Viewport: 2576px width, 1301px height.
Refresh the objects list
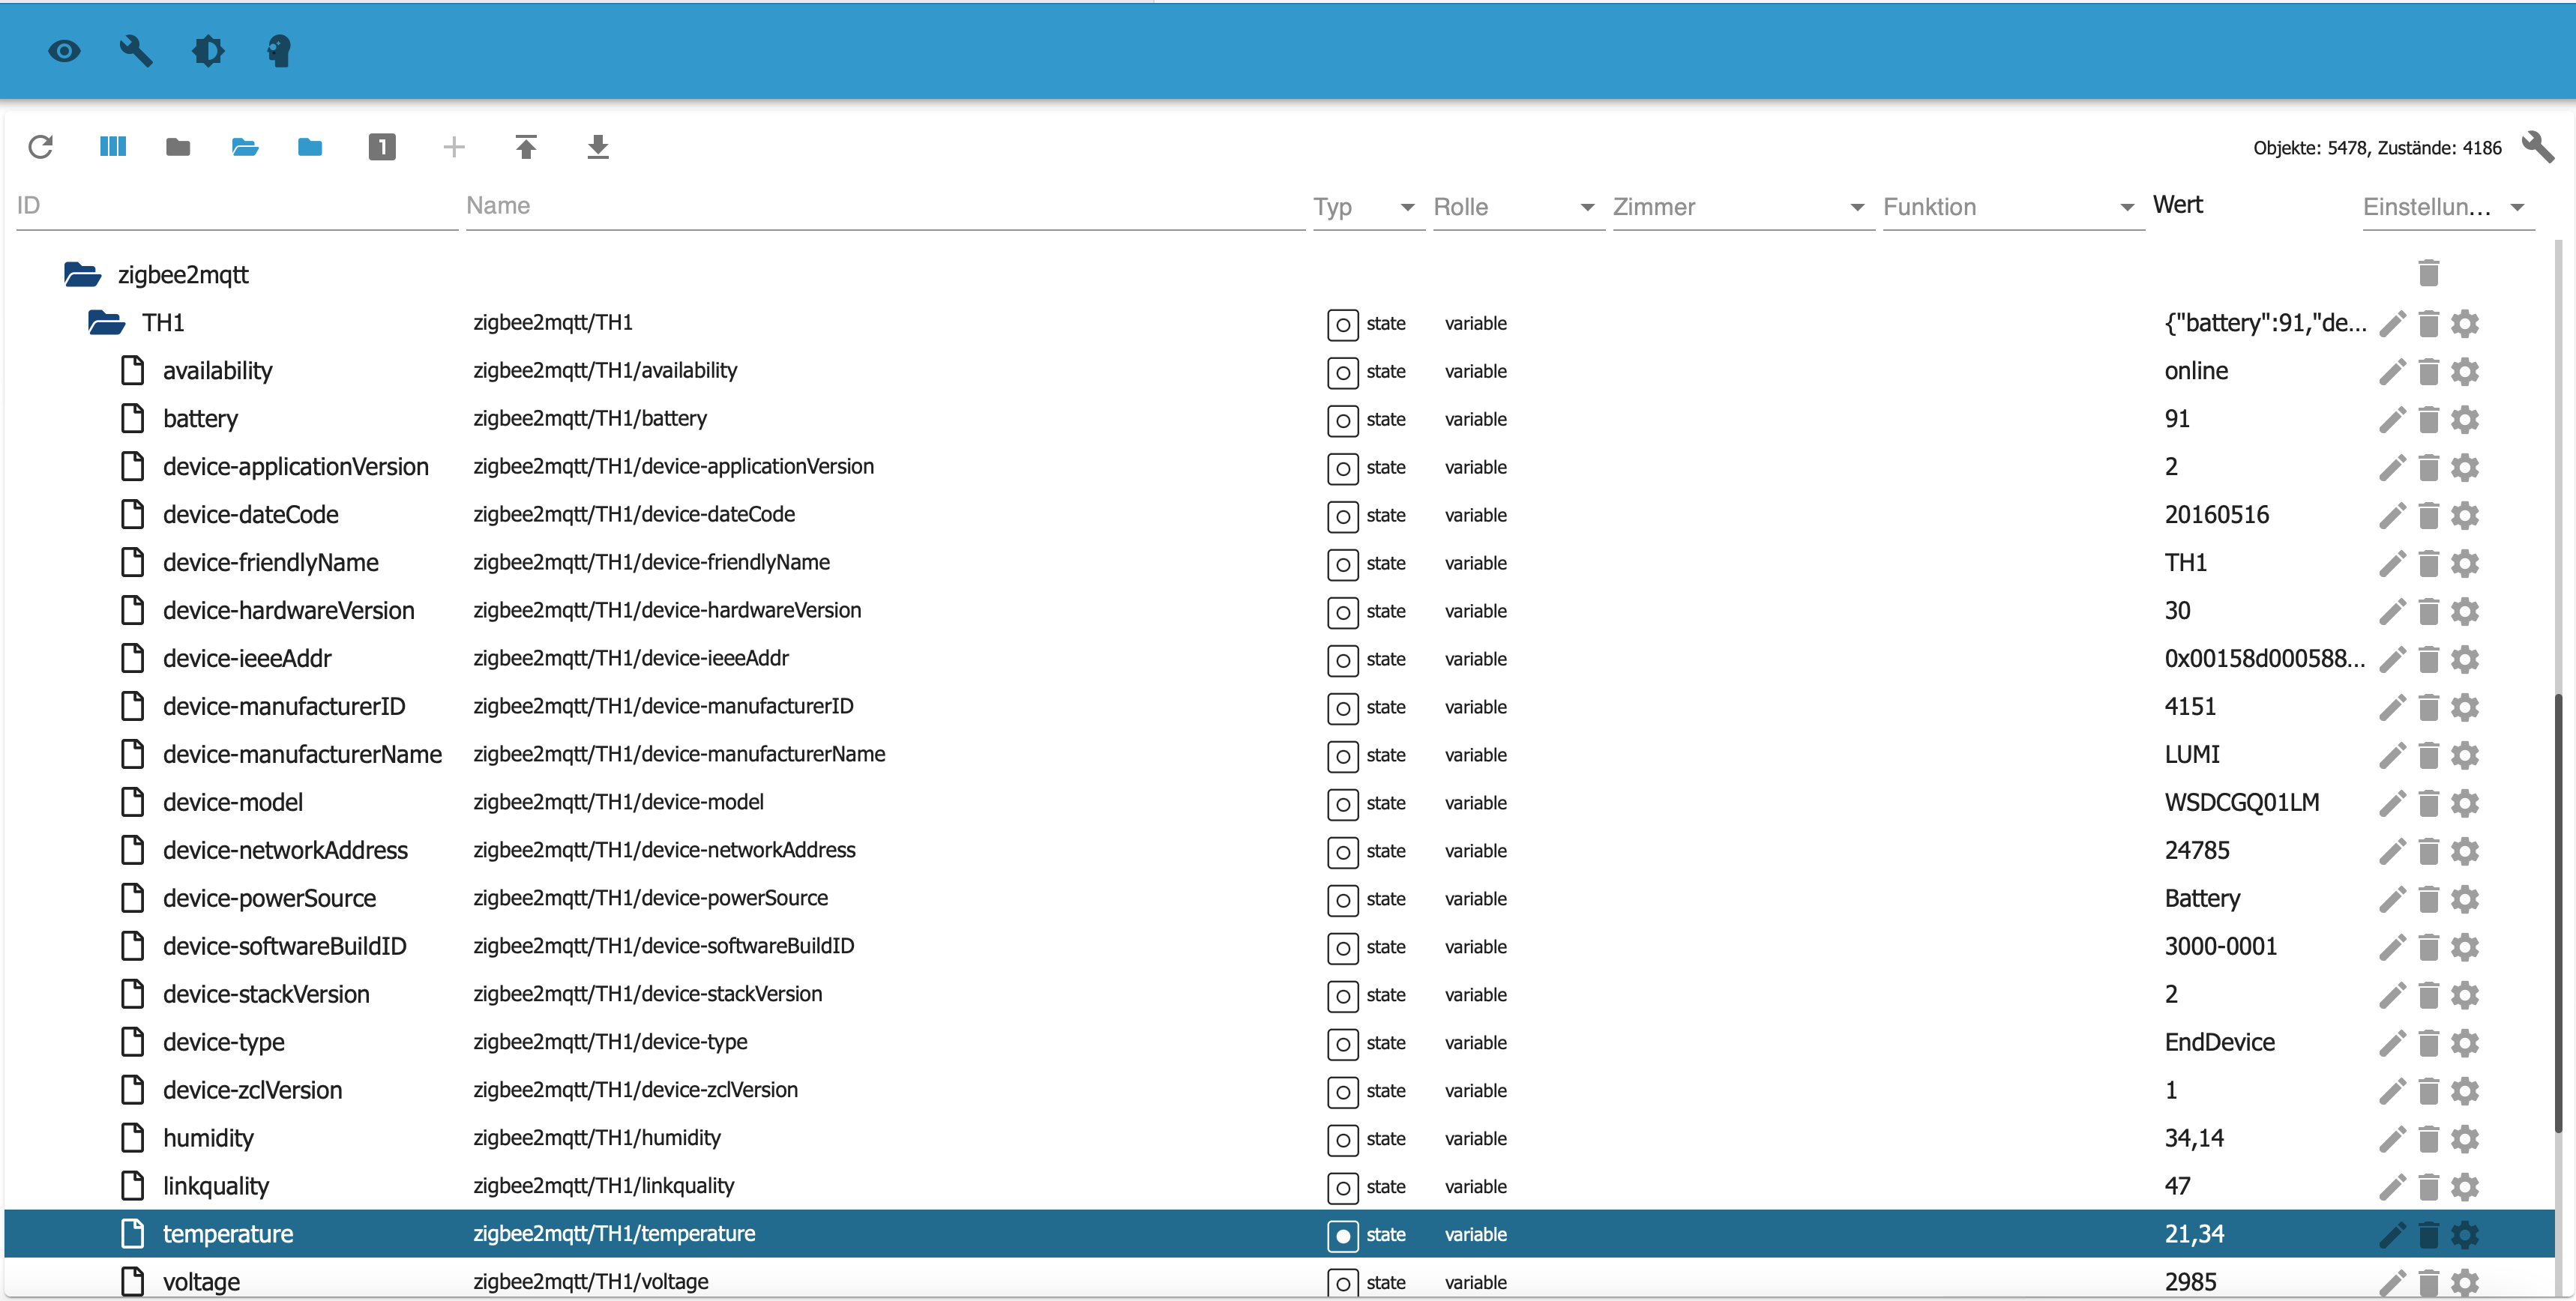point(41,148)
